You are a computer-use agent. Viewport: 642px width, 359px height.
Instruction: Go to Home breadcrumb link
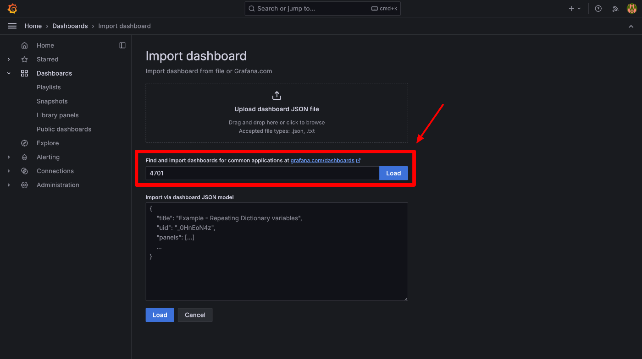(x=33, y=26)
